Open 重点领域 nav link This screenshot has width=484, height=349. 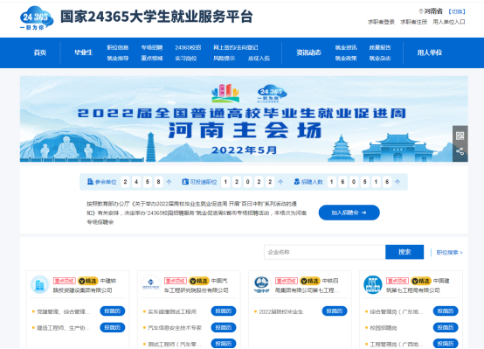coord(152,58)
